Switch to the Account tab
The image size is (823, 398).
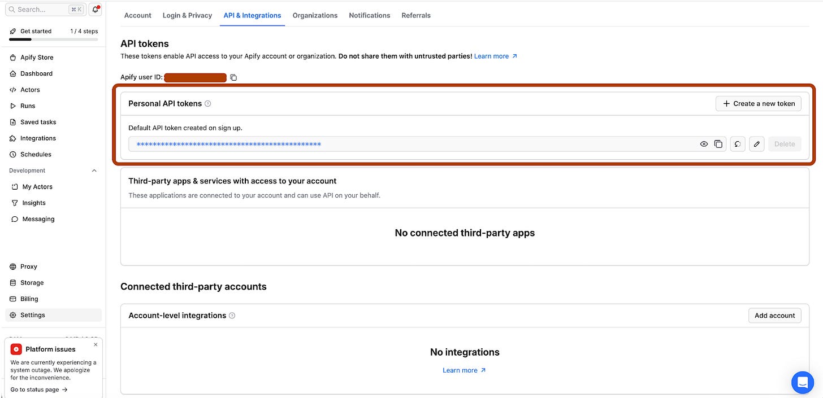(x=138, y=15)
